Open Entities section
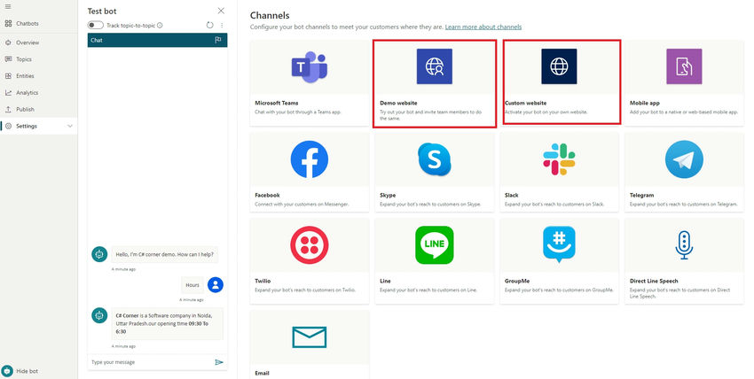Viewport: 754px width, 379px height. [25, 76]
